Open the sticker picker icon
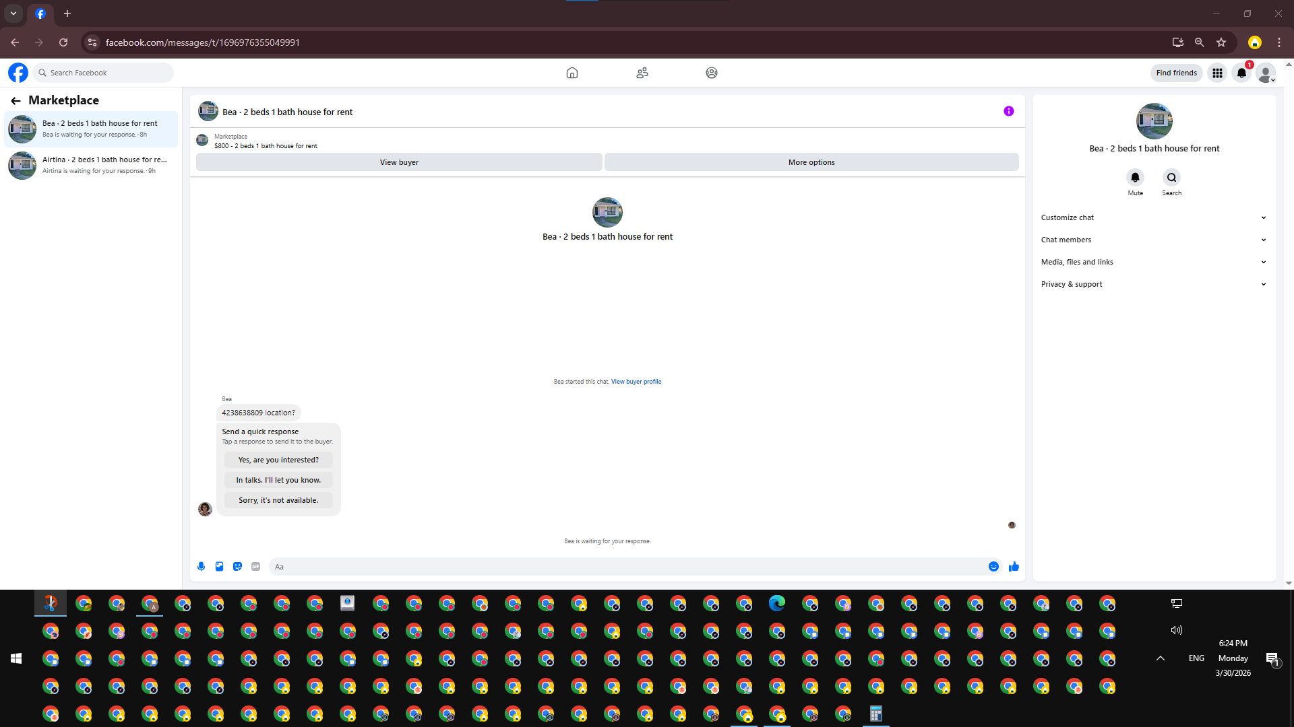Image resolution: width=1294 pixels, height=727 pixels. coord(237,567)
